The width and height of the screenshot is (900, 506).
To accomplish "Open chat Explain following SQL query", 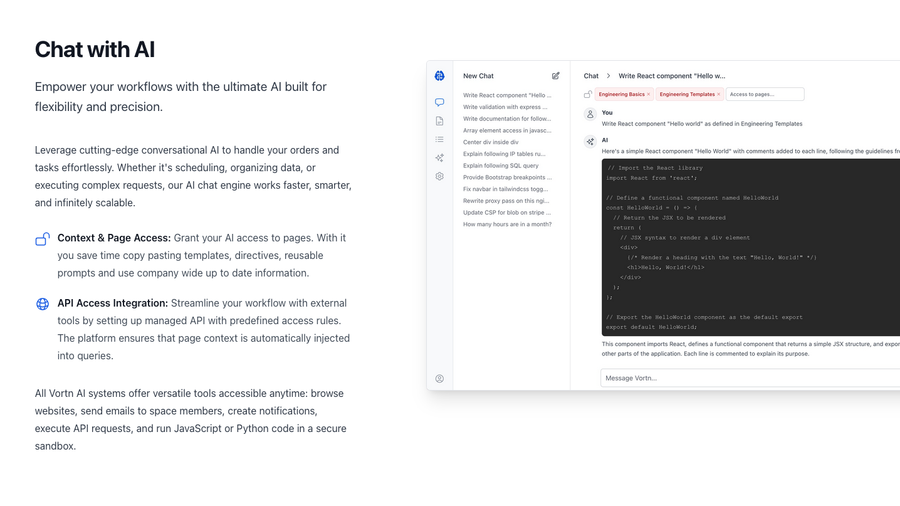I will coord(501,166).
